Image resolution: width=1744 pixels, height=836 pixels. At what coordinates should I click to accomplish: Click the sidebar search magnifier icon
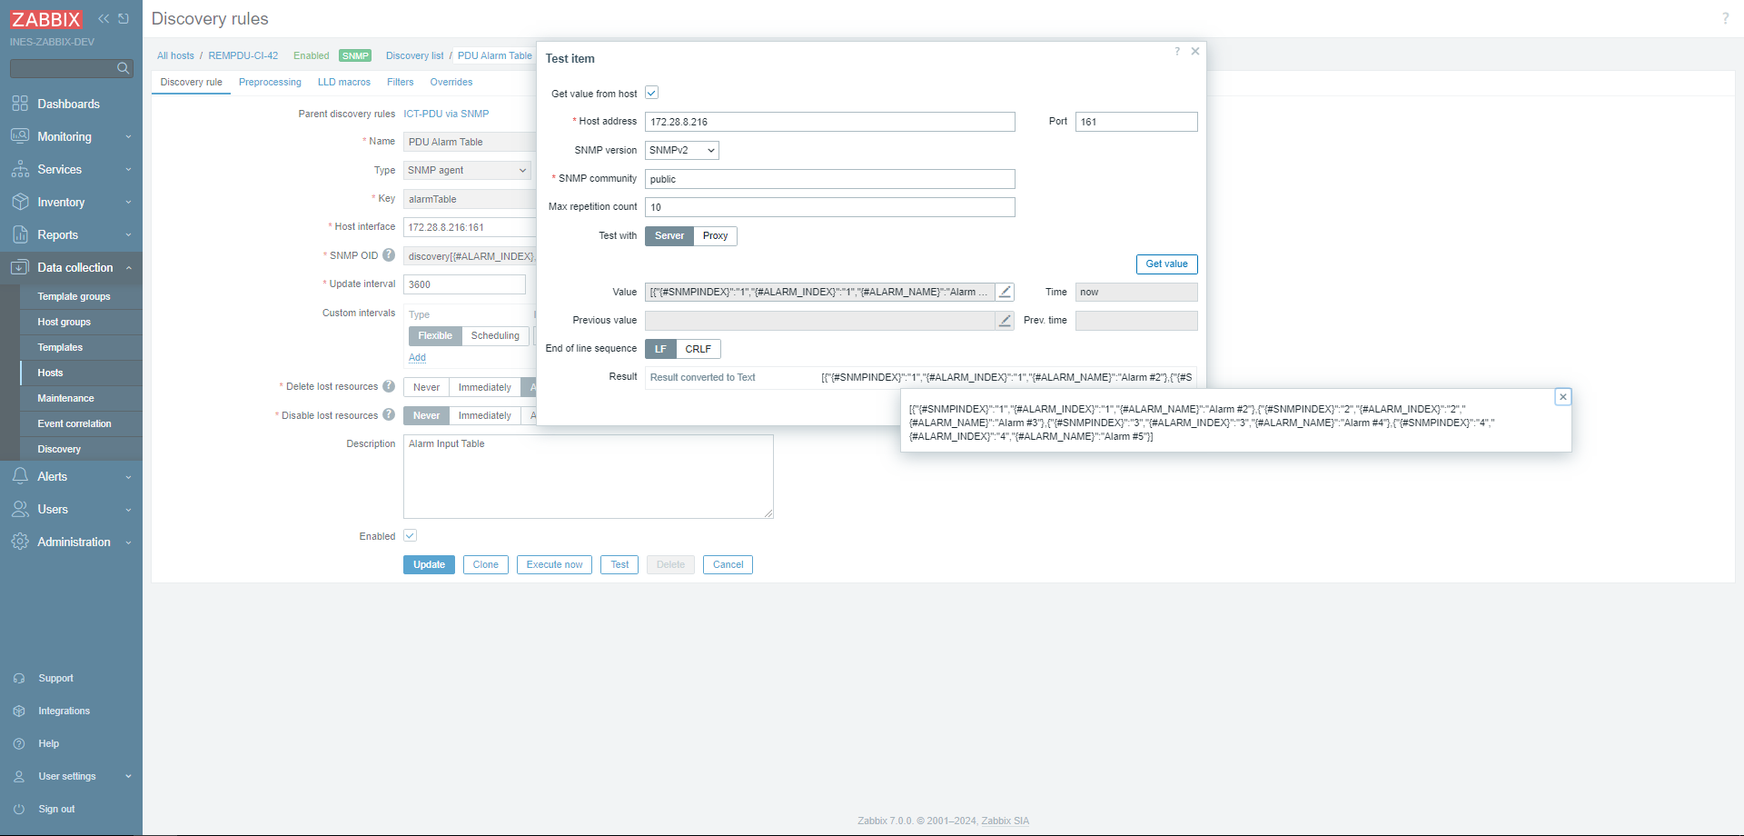coord(124,68)
